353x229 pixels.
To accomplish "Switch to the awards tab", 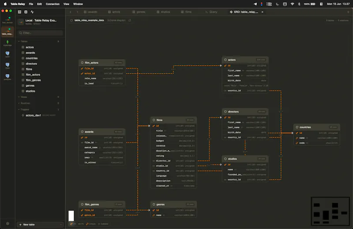I will [90, 12].
